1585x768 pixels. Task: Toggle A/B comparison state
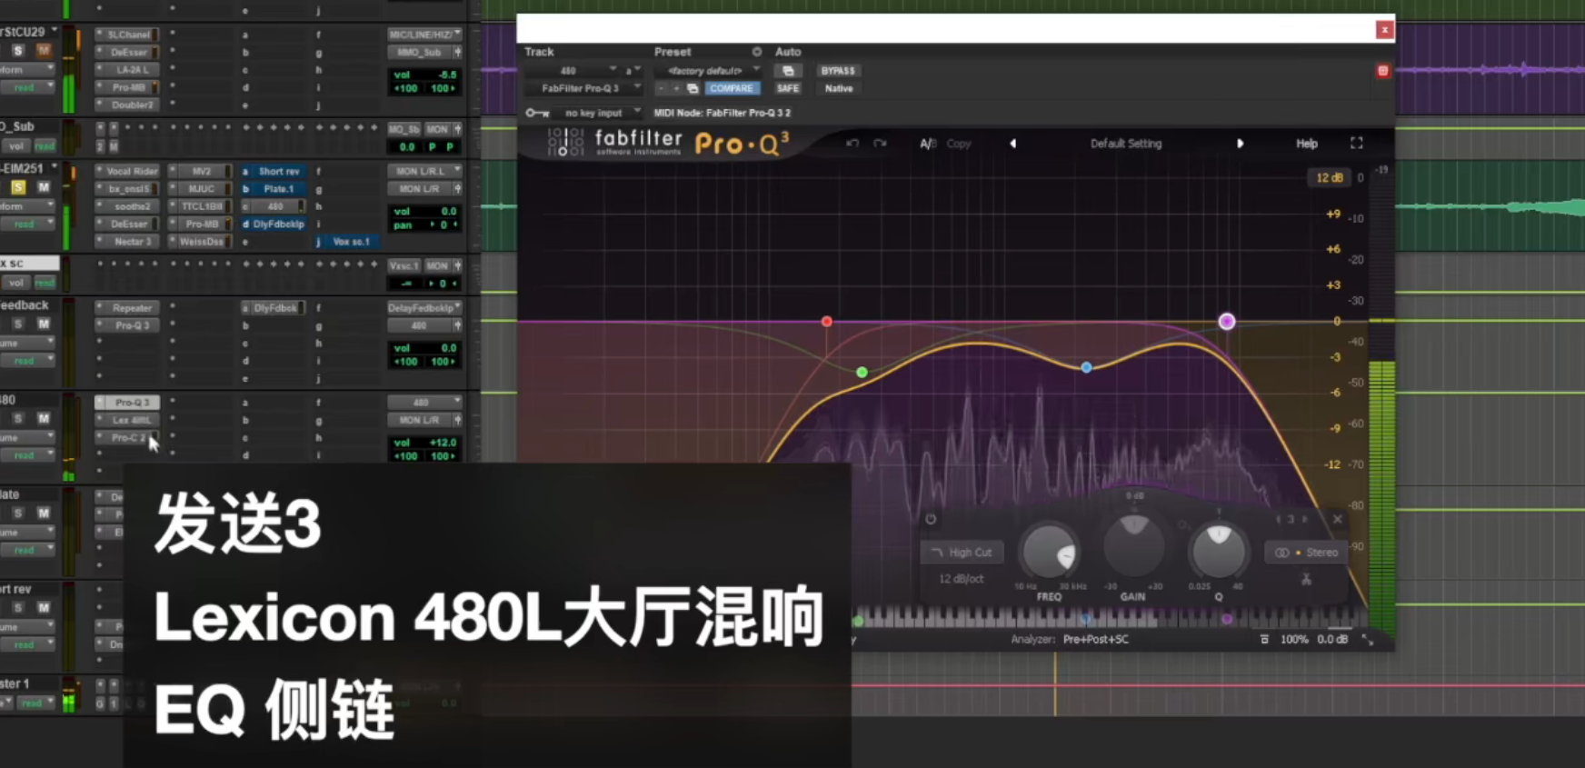tap(927, 144)
